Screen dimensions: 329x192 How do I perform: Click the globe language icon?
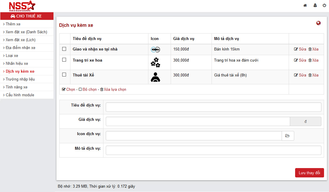[x=318, y=23]
